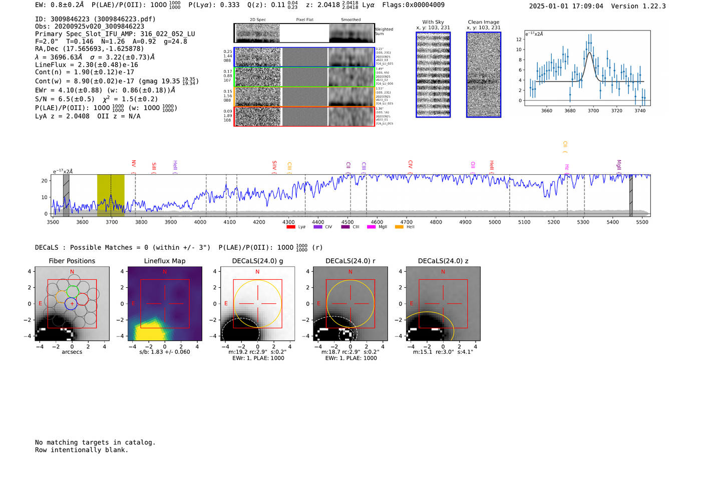Click the red Lyα legend swatch
The height and width of the screenshot is (477, 701).
tap(291, 227)
